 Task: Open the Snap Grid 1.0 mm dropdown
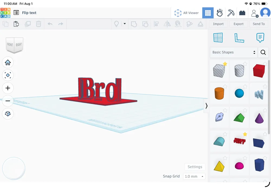coord(194,176)
